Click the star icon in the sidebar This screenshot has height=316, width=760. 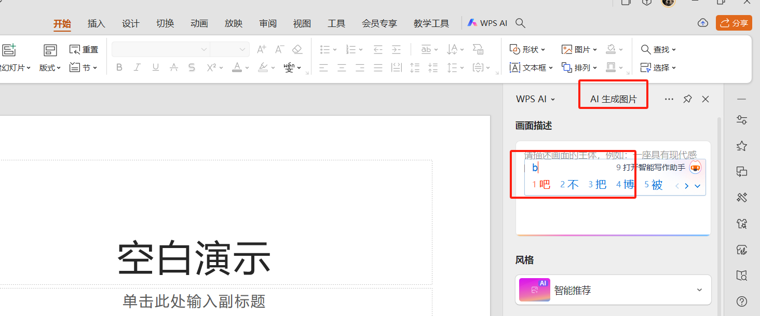[x=742, y=146]
